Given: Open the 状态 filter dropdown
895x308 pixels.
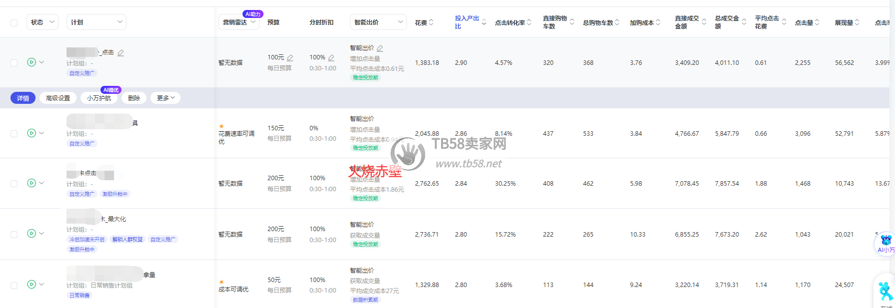Looking at the screenshot, I should click(42, 22).
